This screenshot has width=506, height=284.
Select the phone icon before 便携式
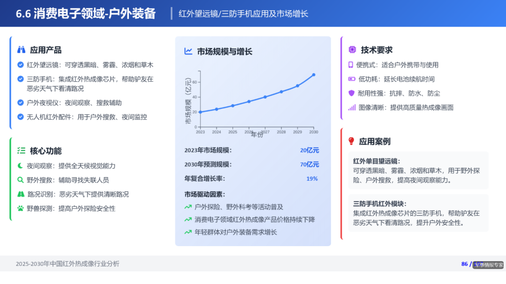(x=350, y=65)
